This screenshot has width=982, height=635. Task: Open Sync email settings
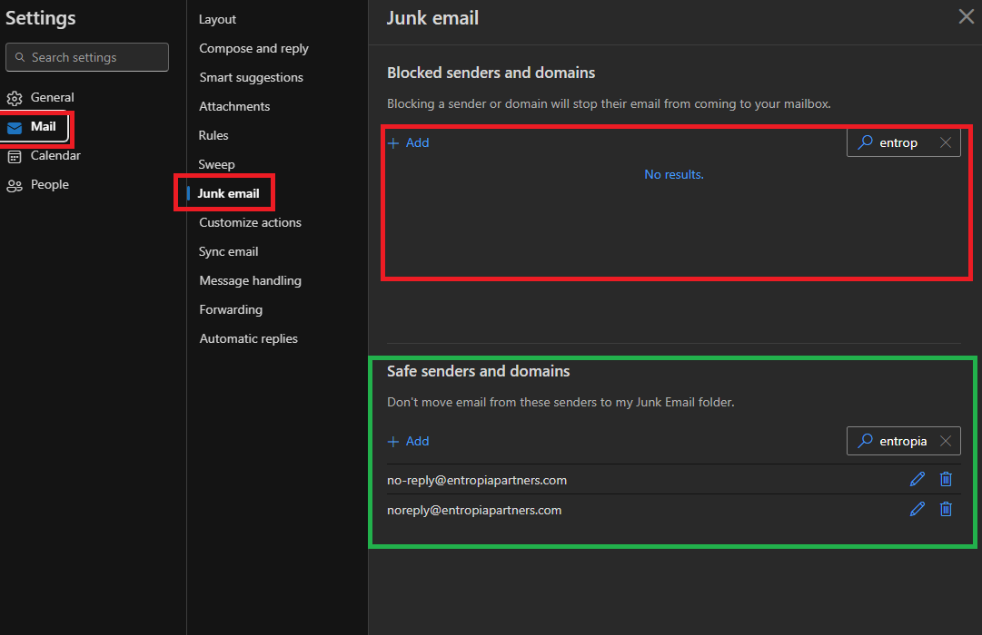[229, 251]
